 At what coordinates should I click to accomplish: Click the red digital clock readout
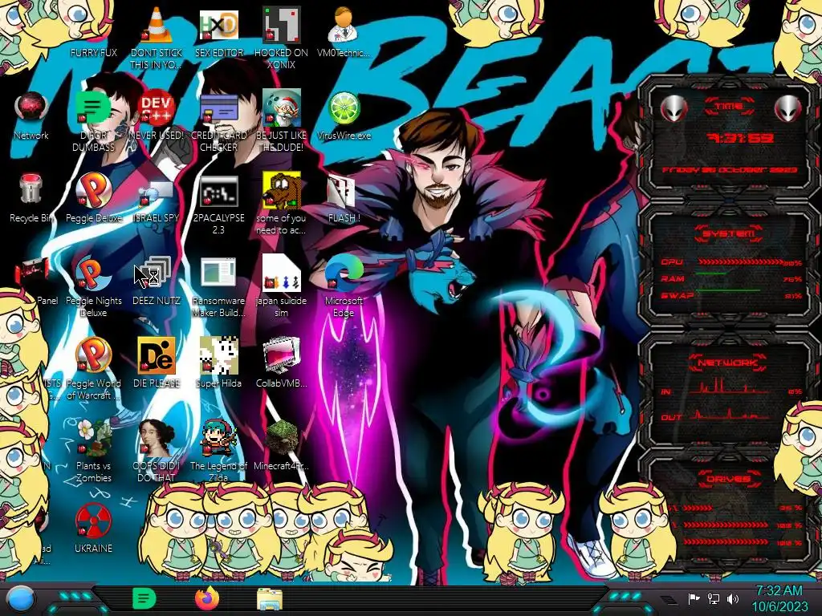pyautogui.click(x=740, y=138)
